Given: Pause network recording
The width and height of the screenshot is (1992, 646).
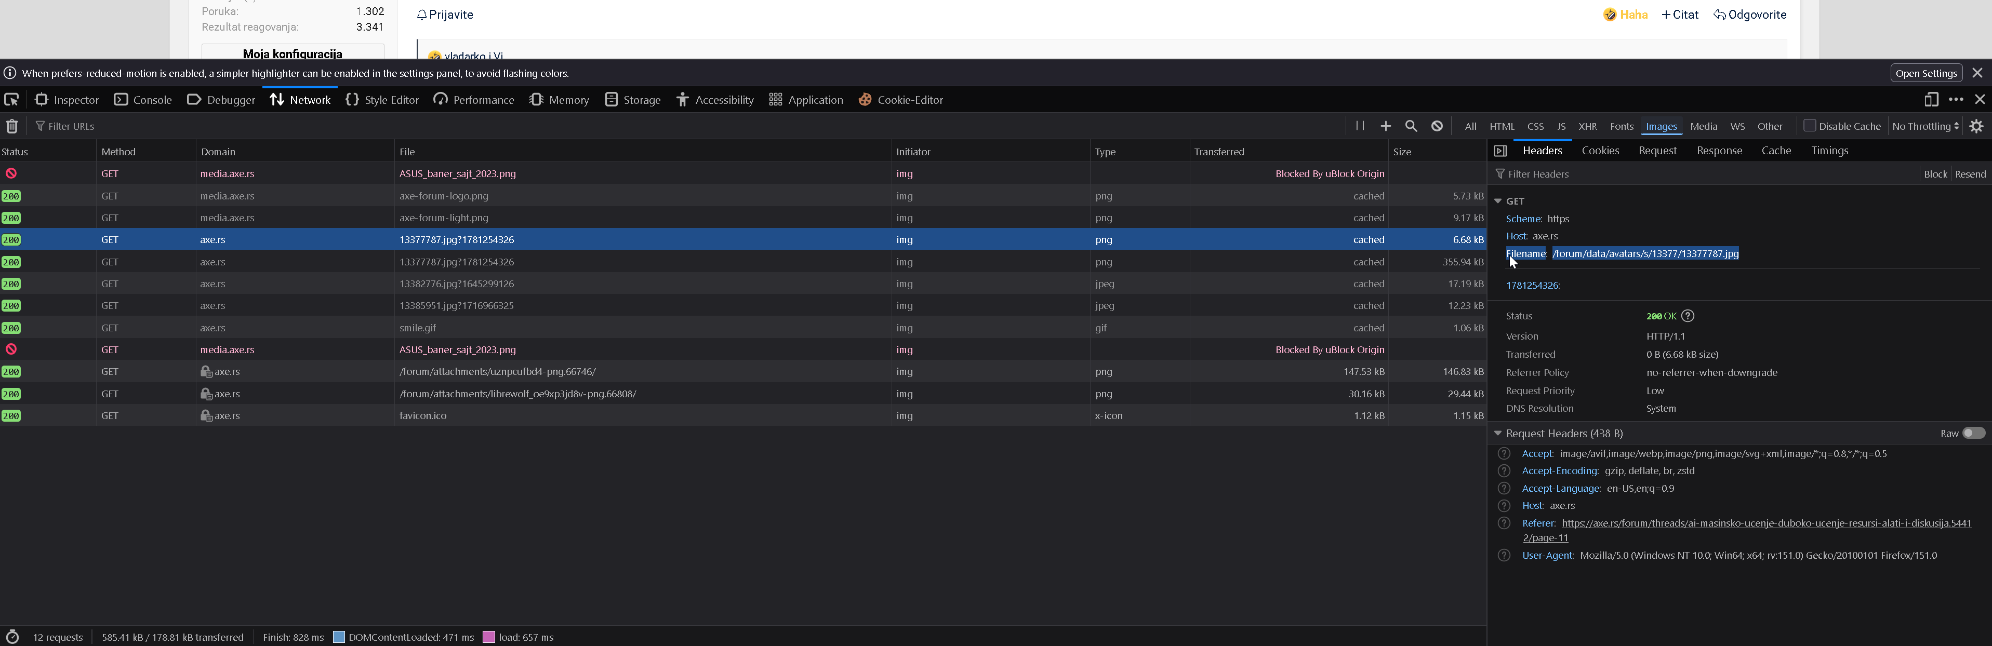Looking at the screenshot, I should pos(1360,126).
